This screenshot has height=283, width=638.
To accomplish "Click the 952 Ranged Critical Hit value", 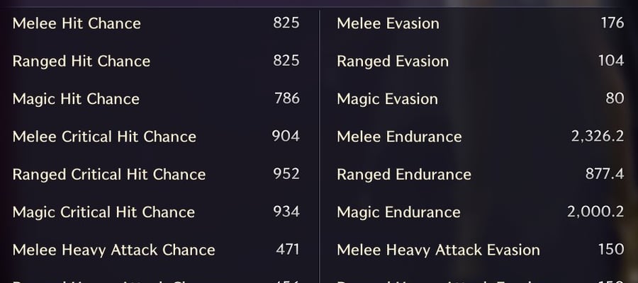I will point(286,174).
